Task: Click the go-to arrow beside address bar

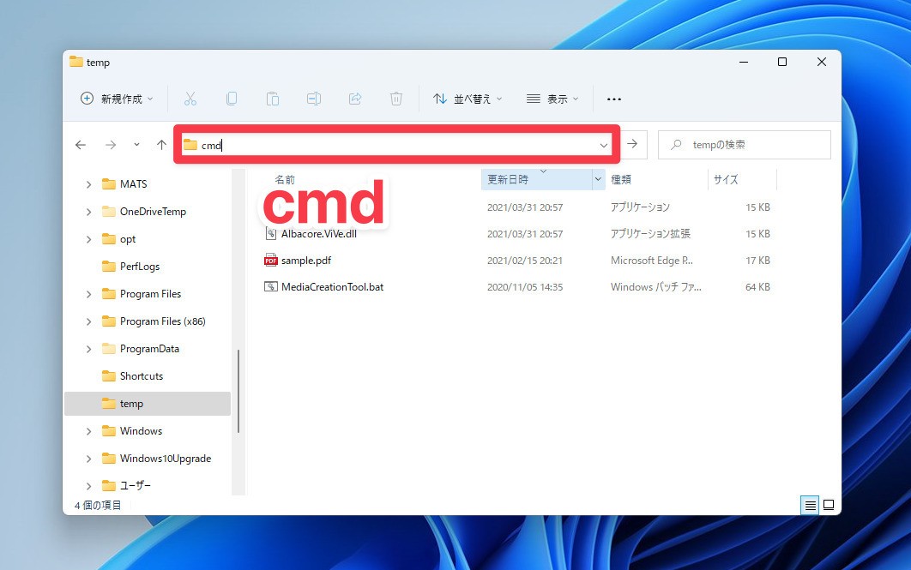Action: coord(632,144)
